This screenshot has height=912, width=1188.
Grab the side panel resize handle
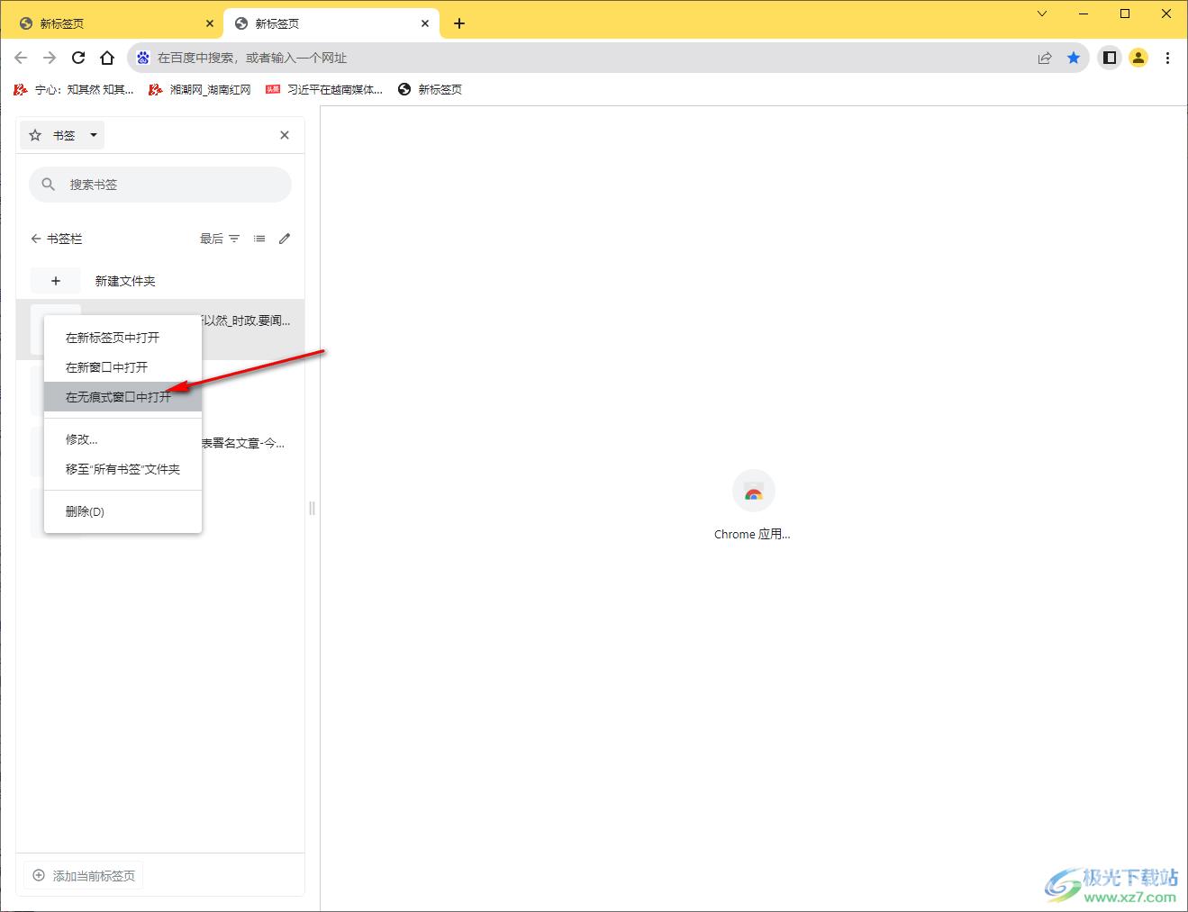[x=313, y=508]
